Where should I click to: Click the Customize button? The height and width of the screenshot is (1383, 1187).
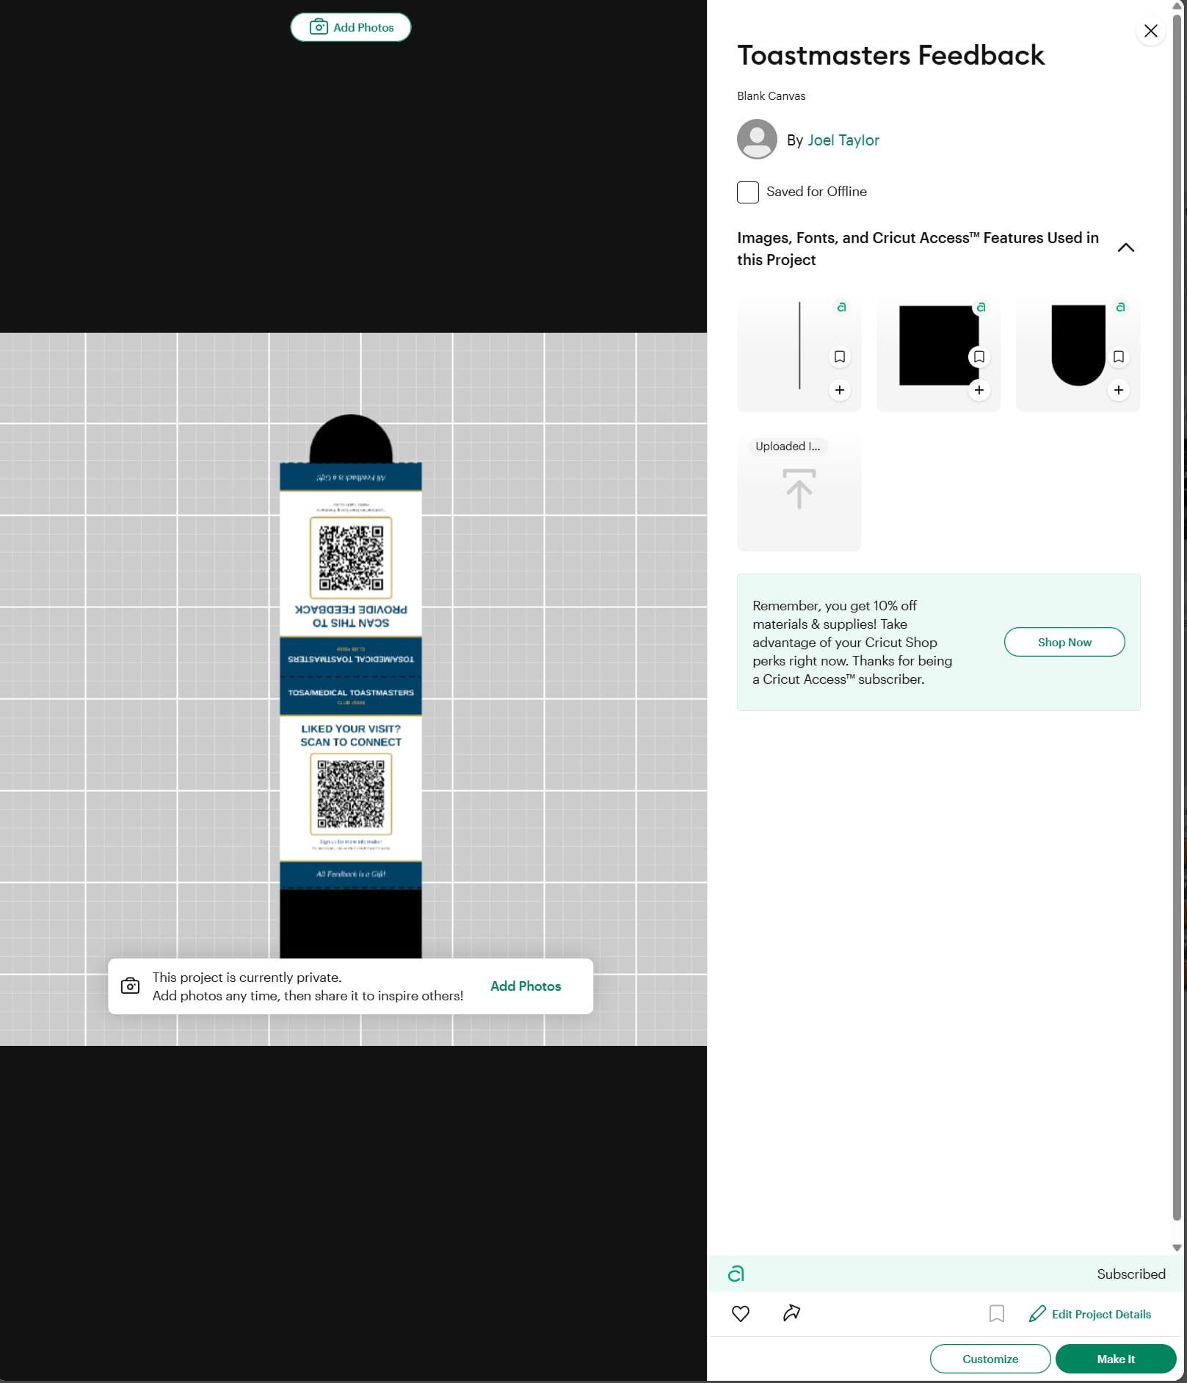click(x=990, y=1359)
